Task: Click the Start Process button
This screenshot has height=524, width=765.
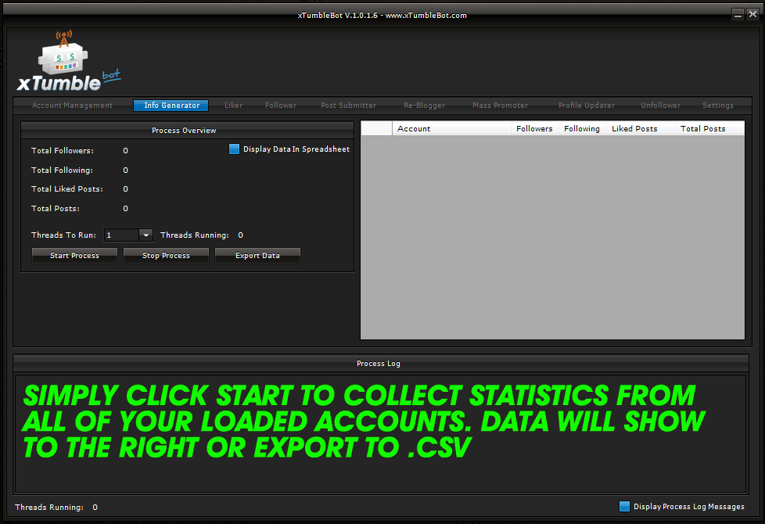Action: pos(74,256)
